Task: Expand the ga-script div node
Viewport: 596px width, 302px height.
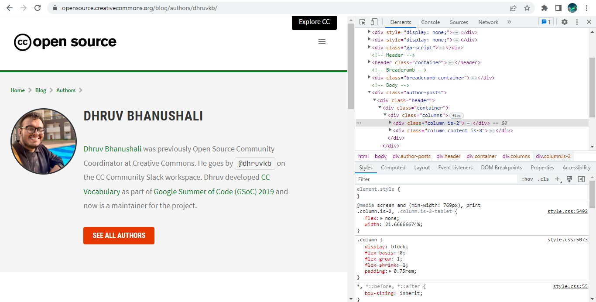Action: [370, 47]
